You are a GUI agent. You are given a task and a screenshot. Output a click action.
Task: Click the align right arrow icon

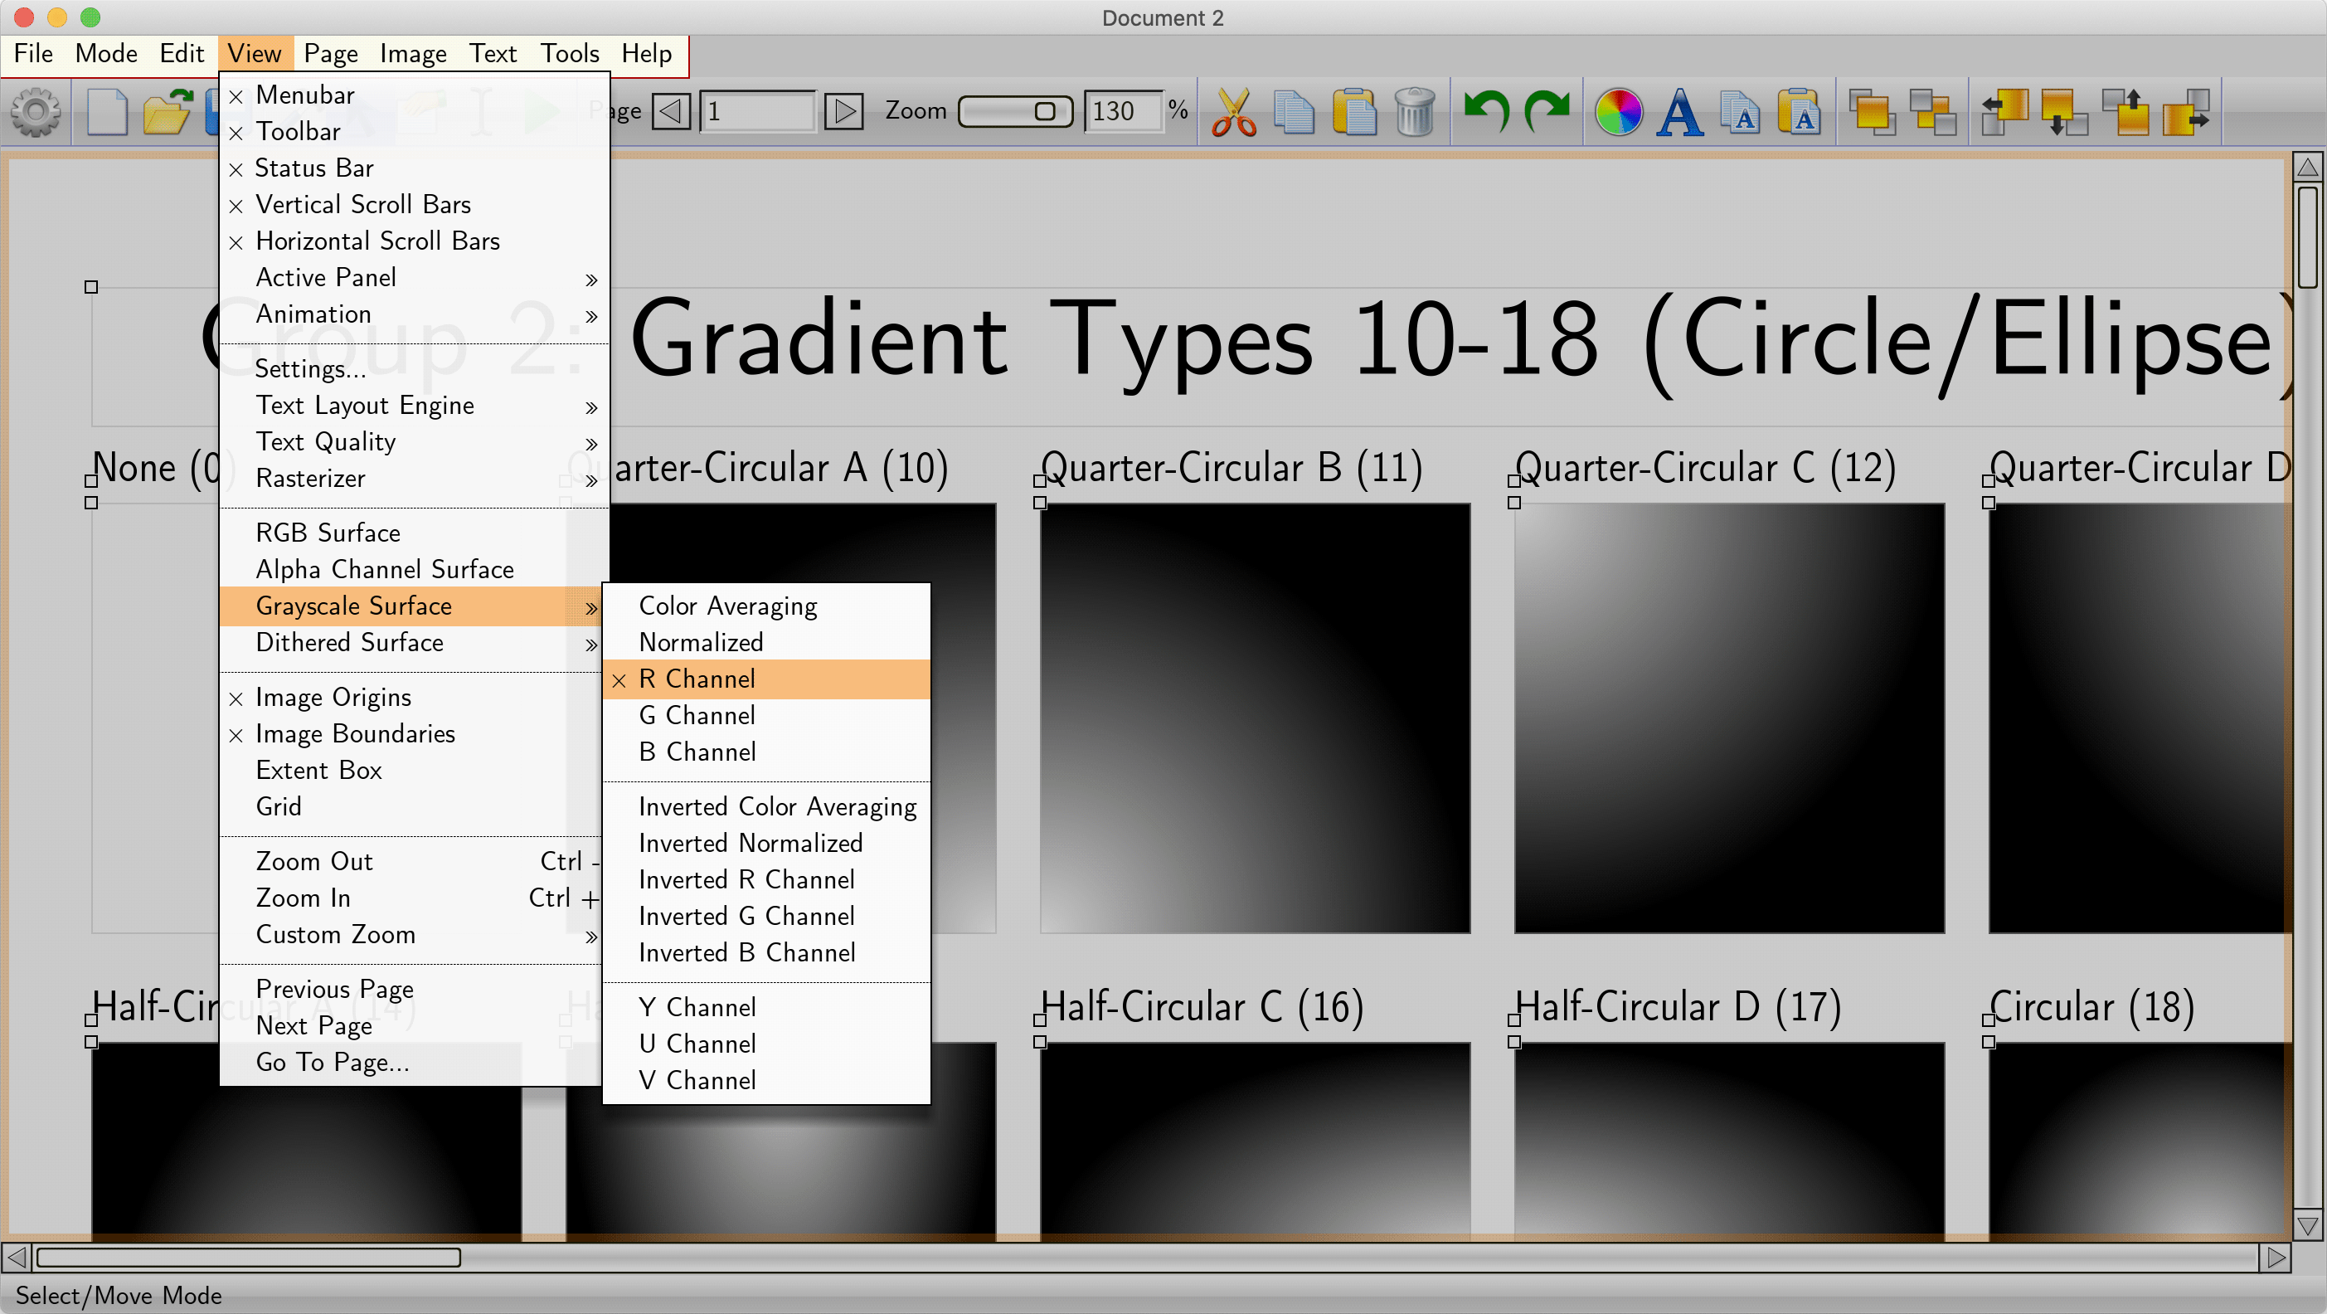click(x=2186, y=112)
